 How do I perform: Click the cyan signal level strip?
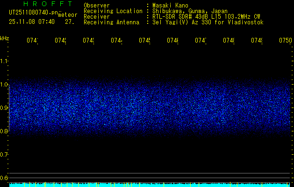(150, 185)
